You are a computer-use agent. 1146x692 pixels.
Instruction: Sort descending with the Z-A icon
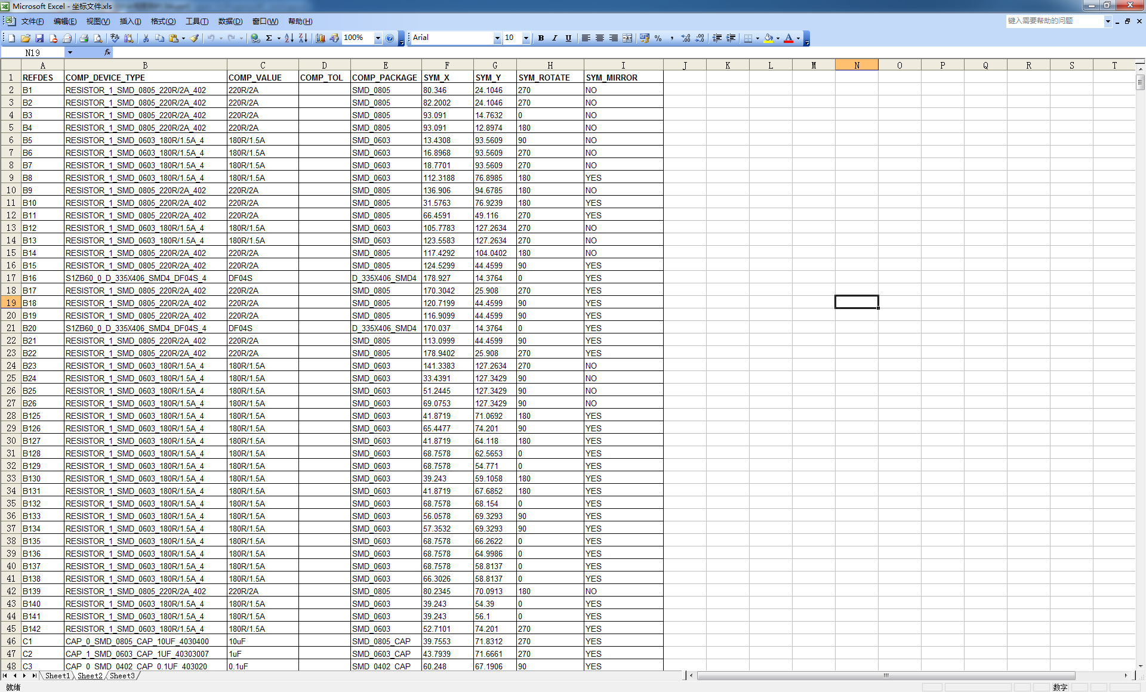pos(303,38)
